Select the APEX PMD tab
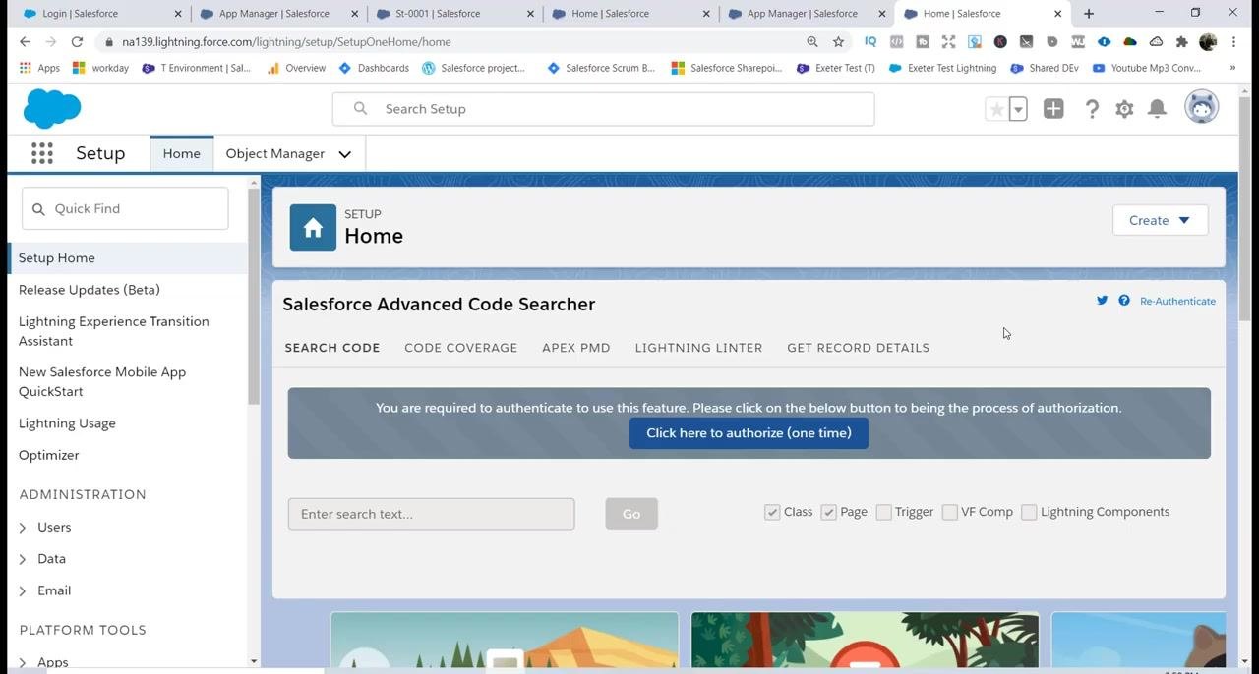Screen dimensions: 1259x674 576,348
